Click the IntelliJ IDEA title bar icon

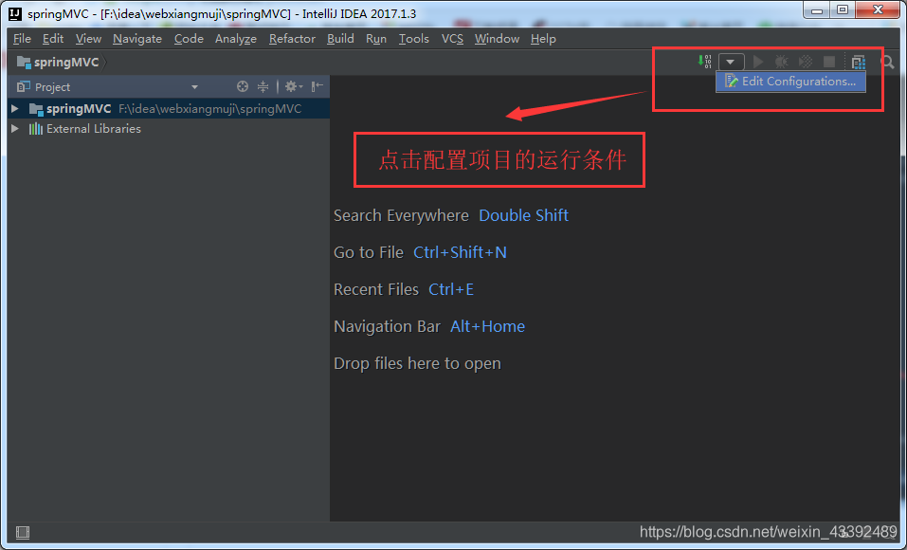point(15,13)
